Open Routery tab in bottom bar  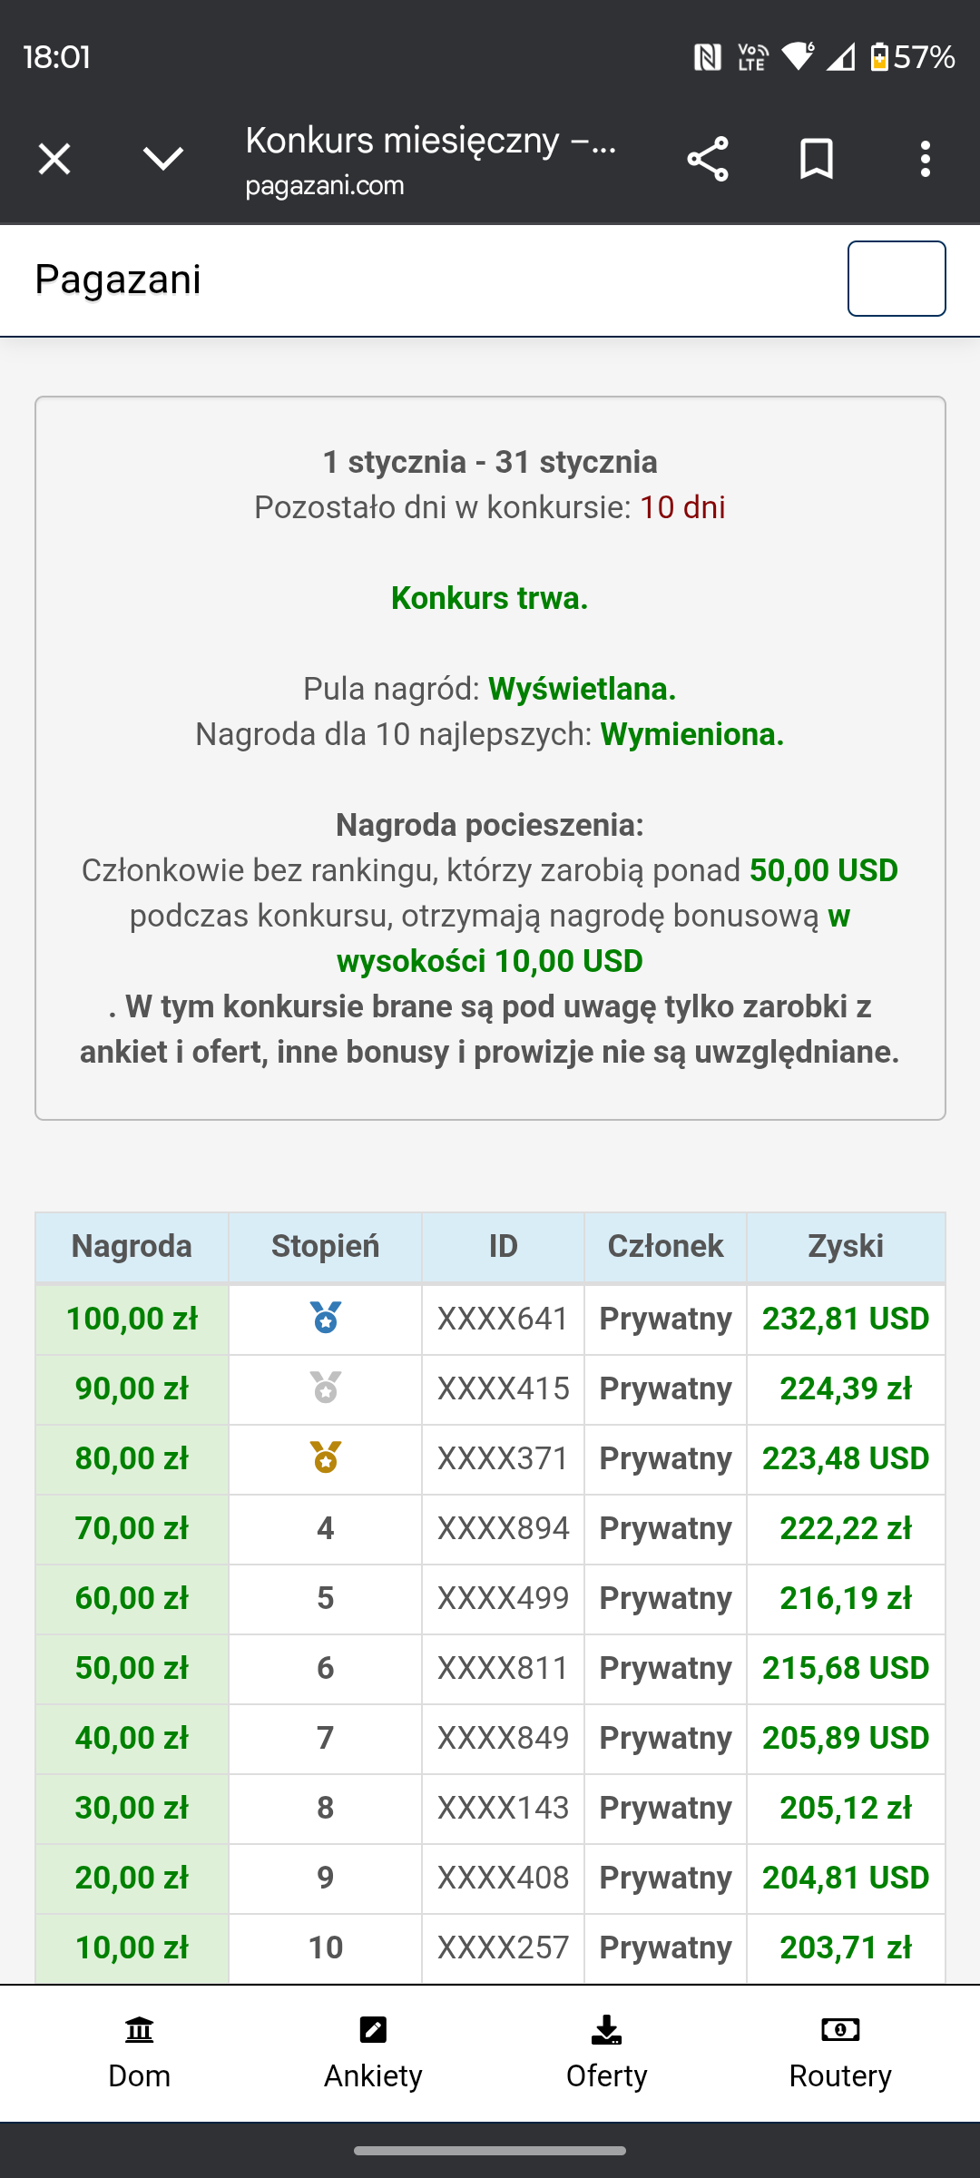coord(840,2053)
